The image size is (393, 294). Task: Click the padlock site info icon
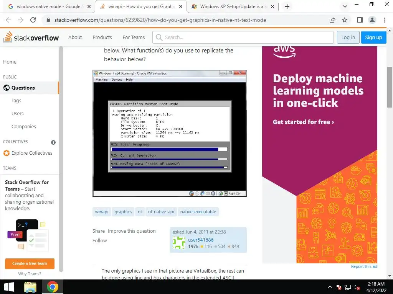click(48, 20)
